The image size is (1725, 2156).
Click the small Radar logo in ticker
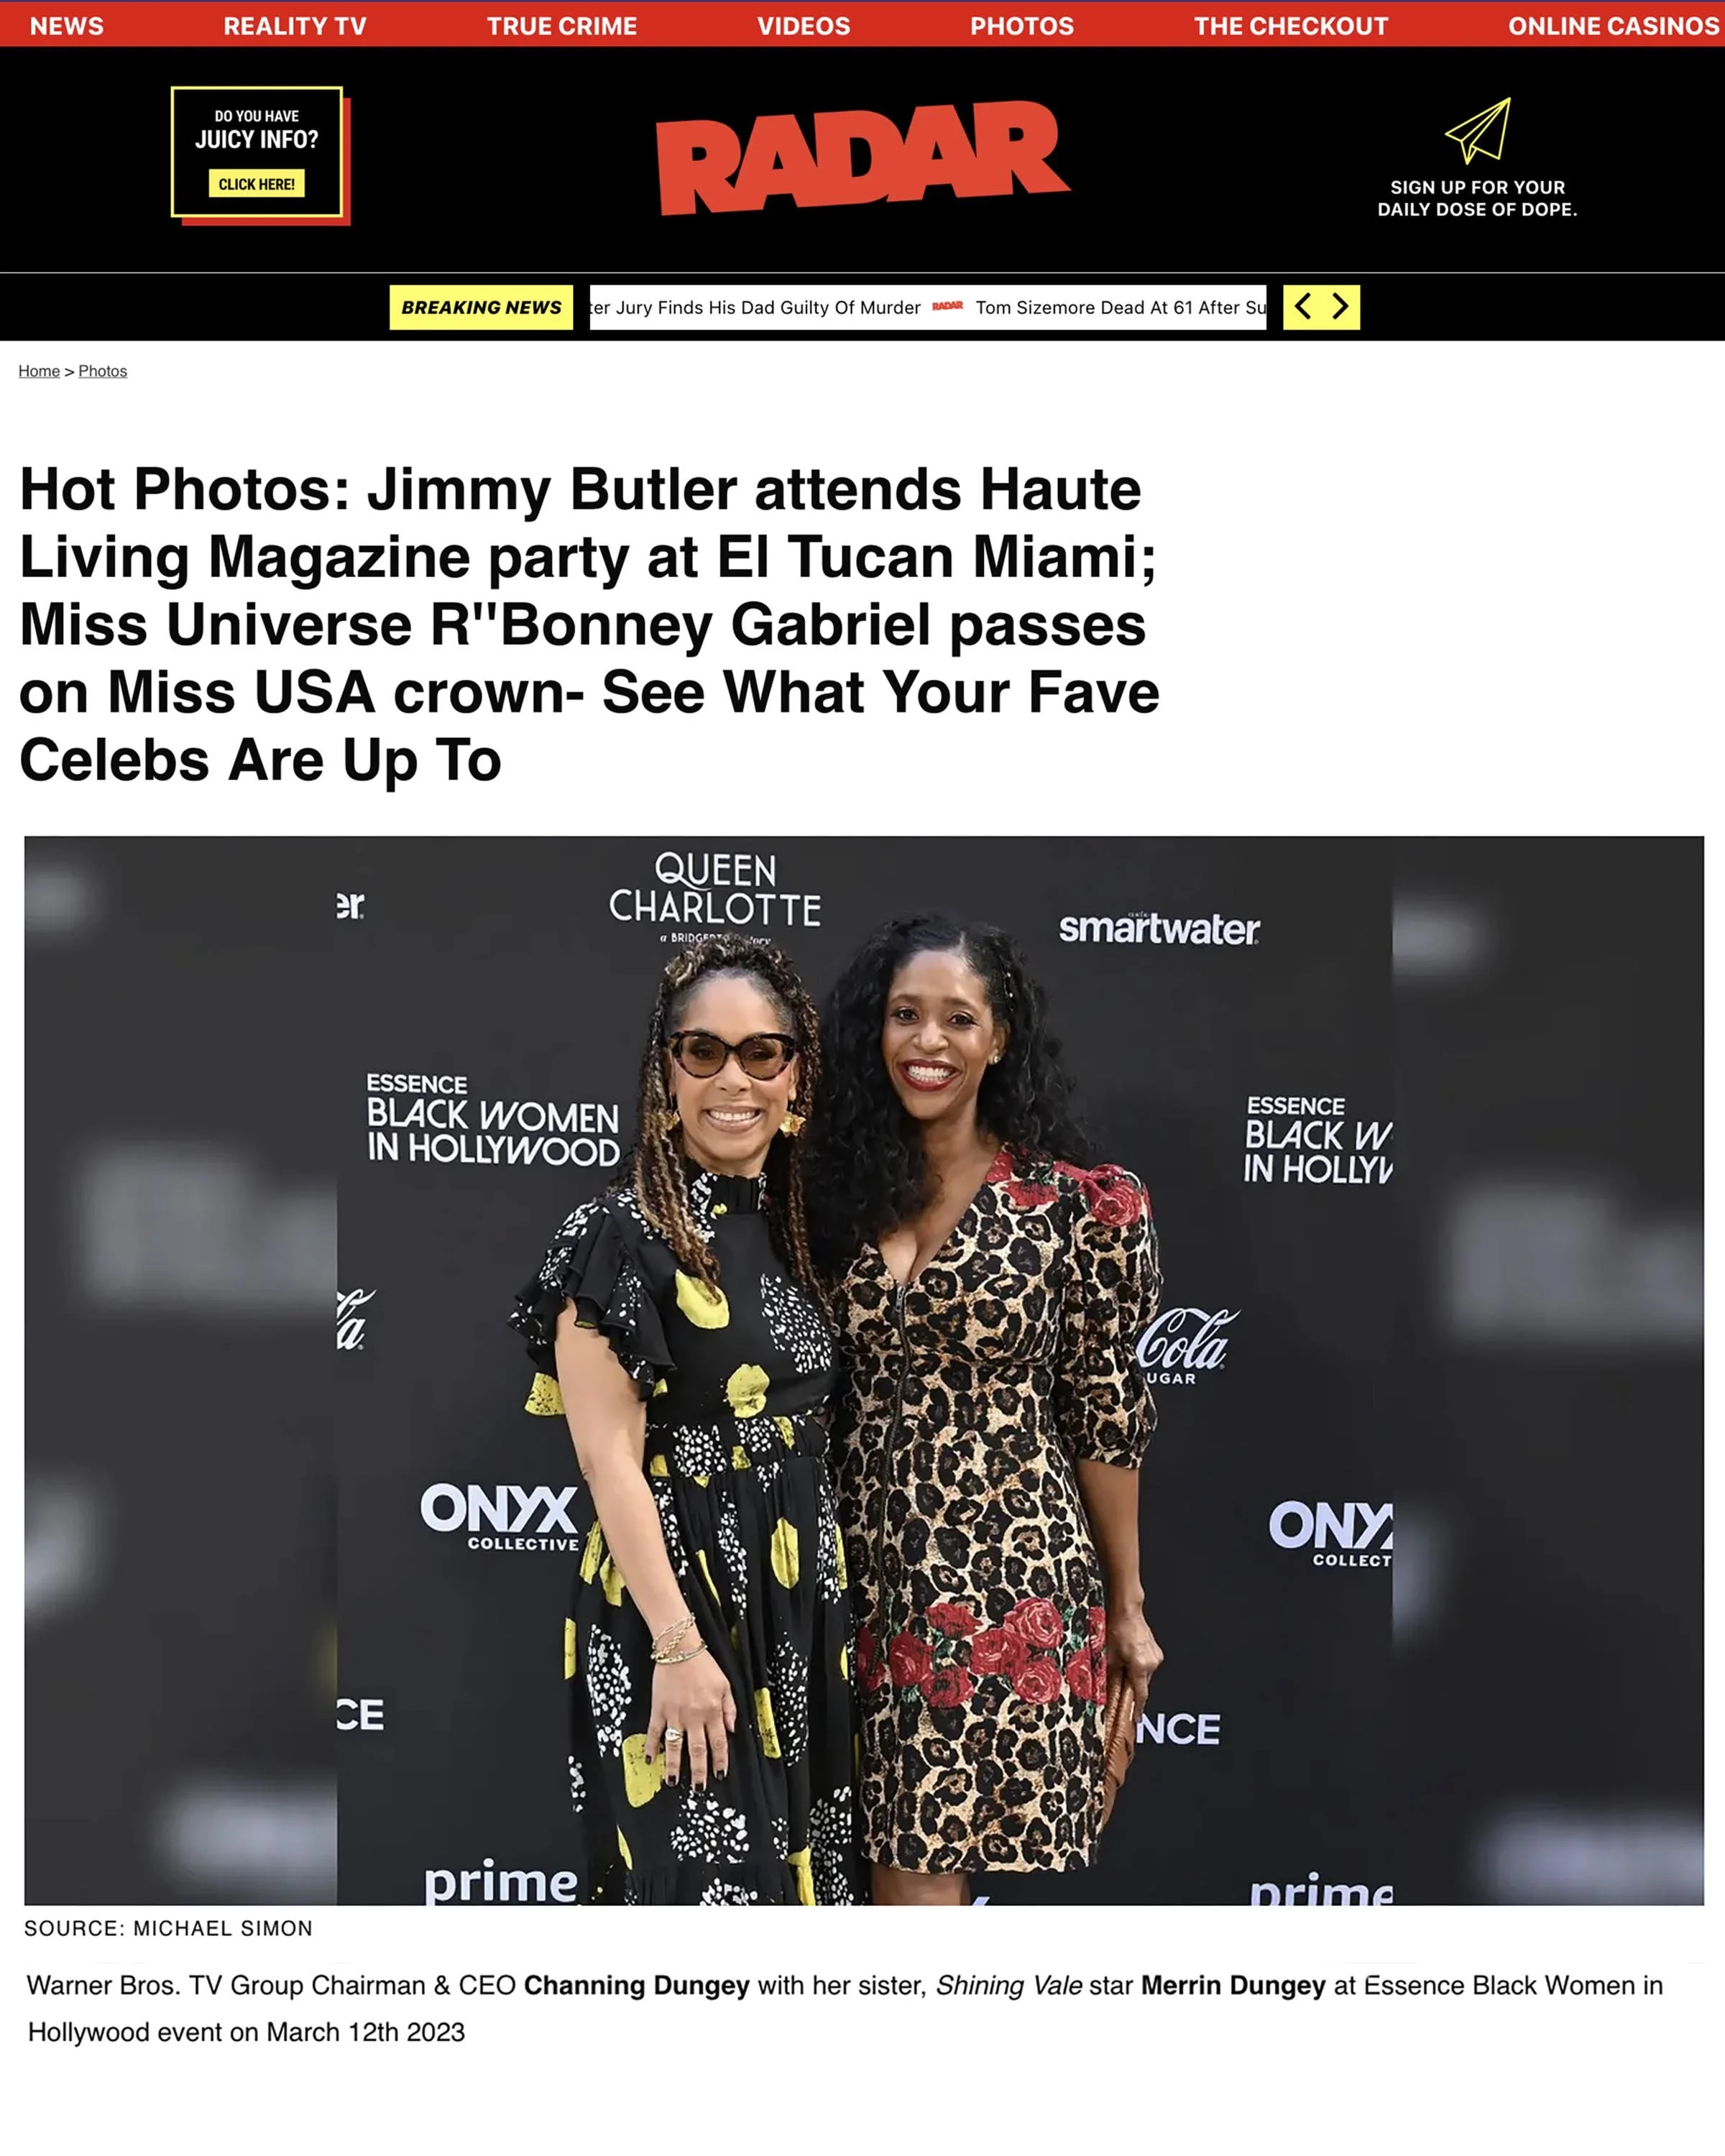pos(947,307)
